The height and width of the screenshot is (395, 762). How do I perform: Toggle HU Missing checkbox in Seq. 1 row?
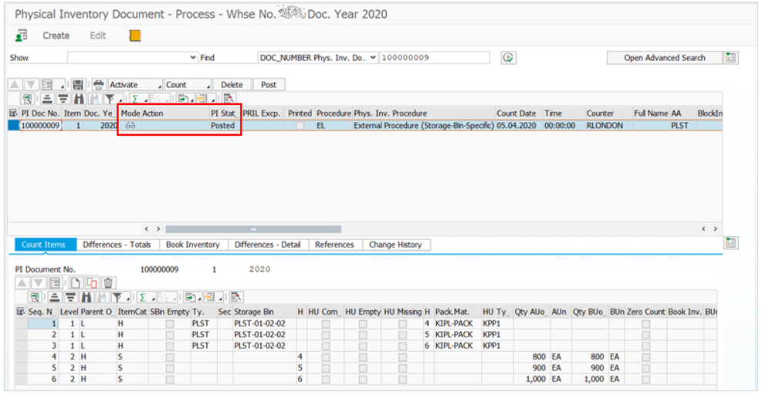(402, 323)
